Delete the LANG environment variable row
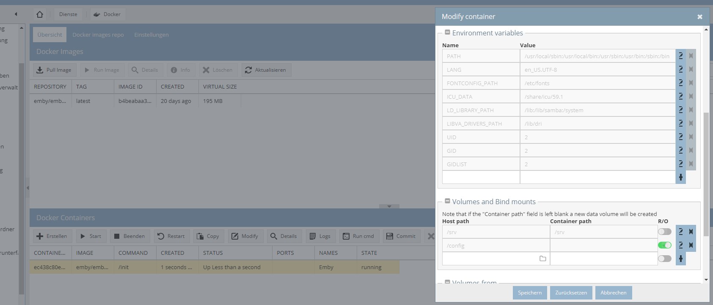Viewport: 713px width, 305px height. (x=691, y=69)
